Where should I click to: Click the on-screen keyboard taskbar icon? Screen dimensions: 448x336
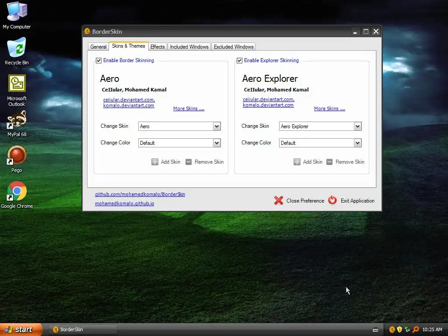(x=375, y=330)
